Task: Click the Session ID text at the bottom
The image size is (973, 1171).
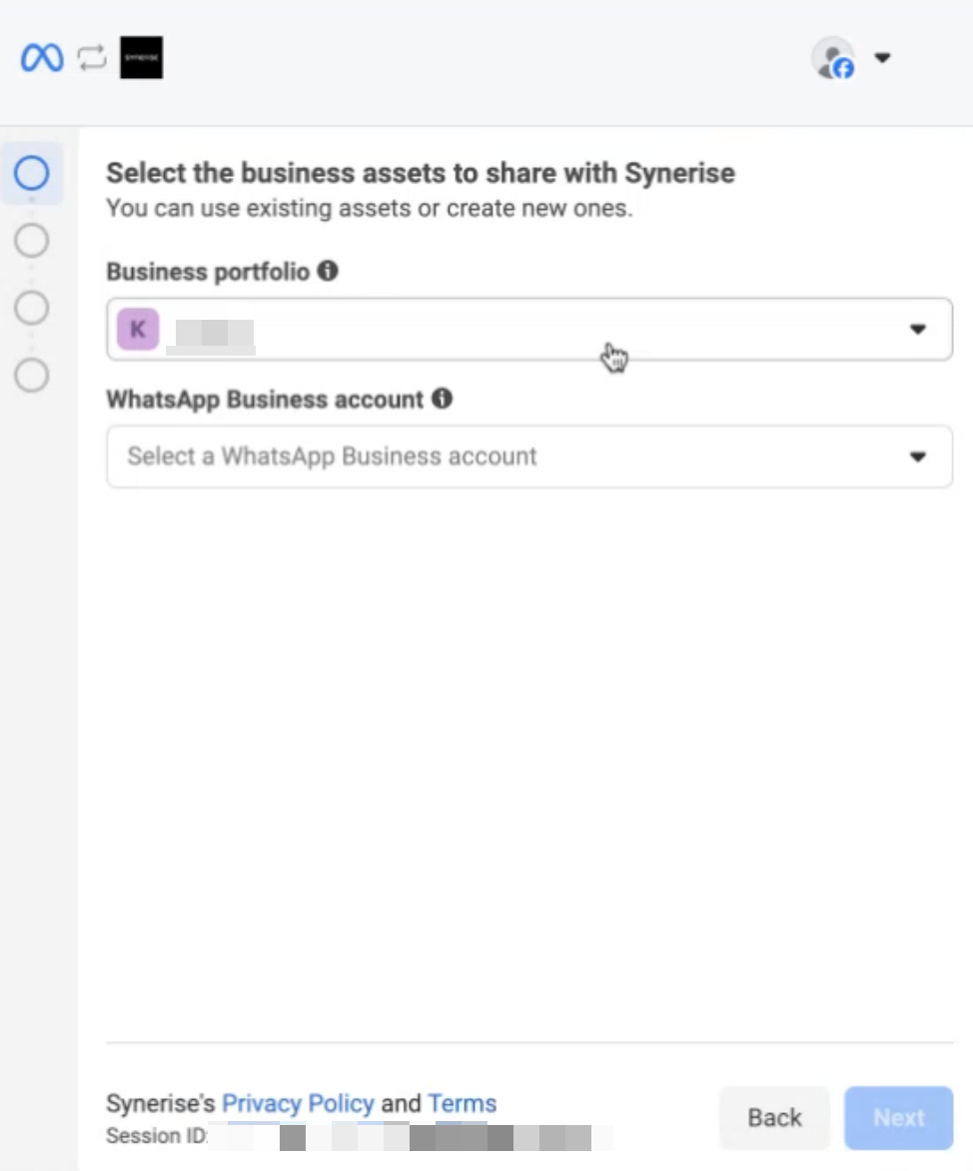Action: tap(152, 1136)
